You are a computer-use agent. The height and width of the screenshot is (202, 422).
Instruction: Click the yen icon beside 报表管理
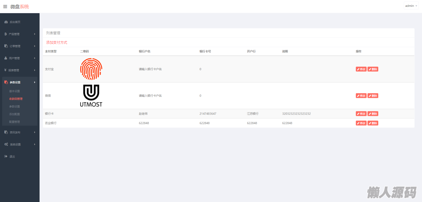(x=5, y=70)
